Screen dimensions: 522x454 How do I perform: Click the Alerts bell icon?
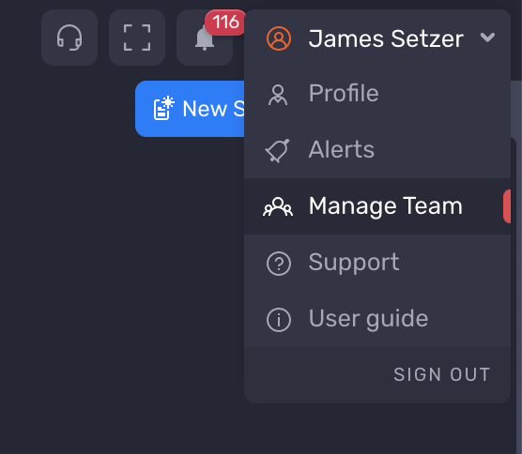point(277,150)
